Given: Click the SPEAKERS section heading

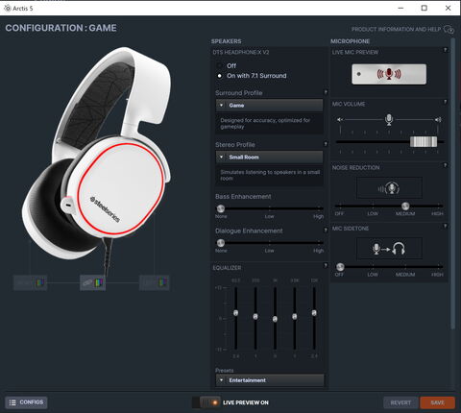Looking at the screenshot, I should [227, 41].
